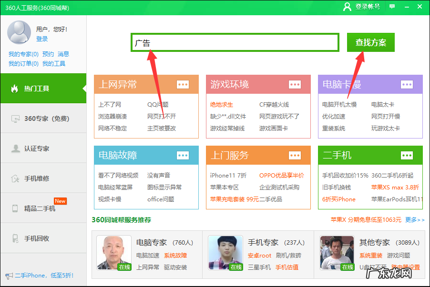The width and height of the screenshot is (430, 287).
Task: Expand more options for 游戏环境 panel
Action: coord(295,84)
